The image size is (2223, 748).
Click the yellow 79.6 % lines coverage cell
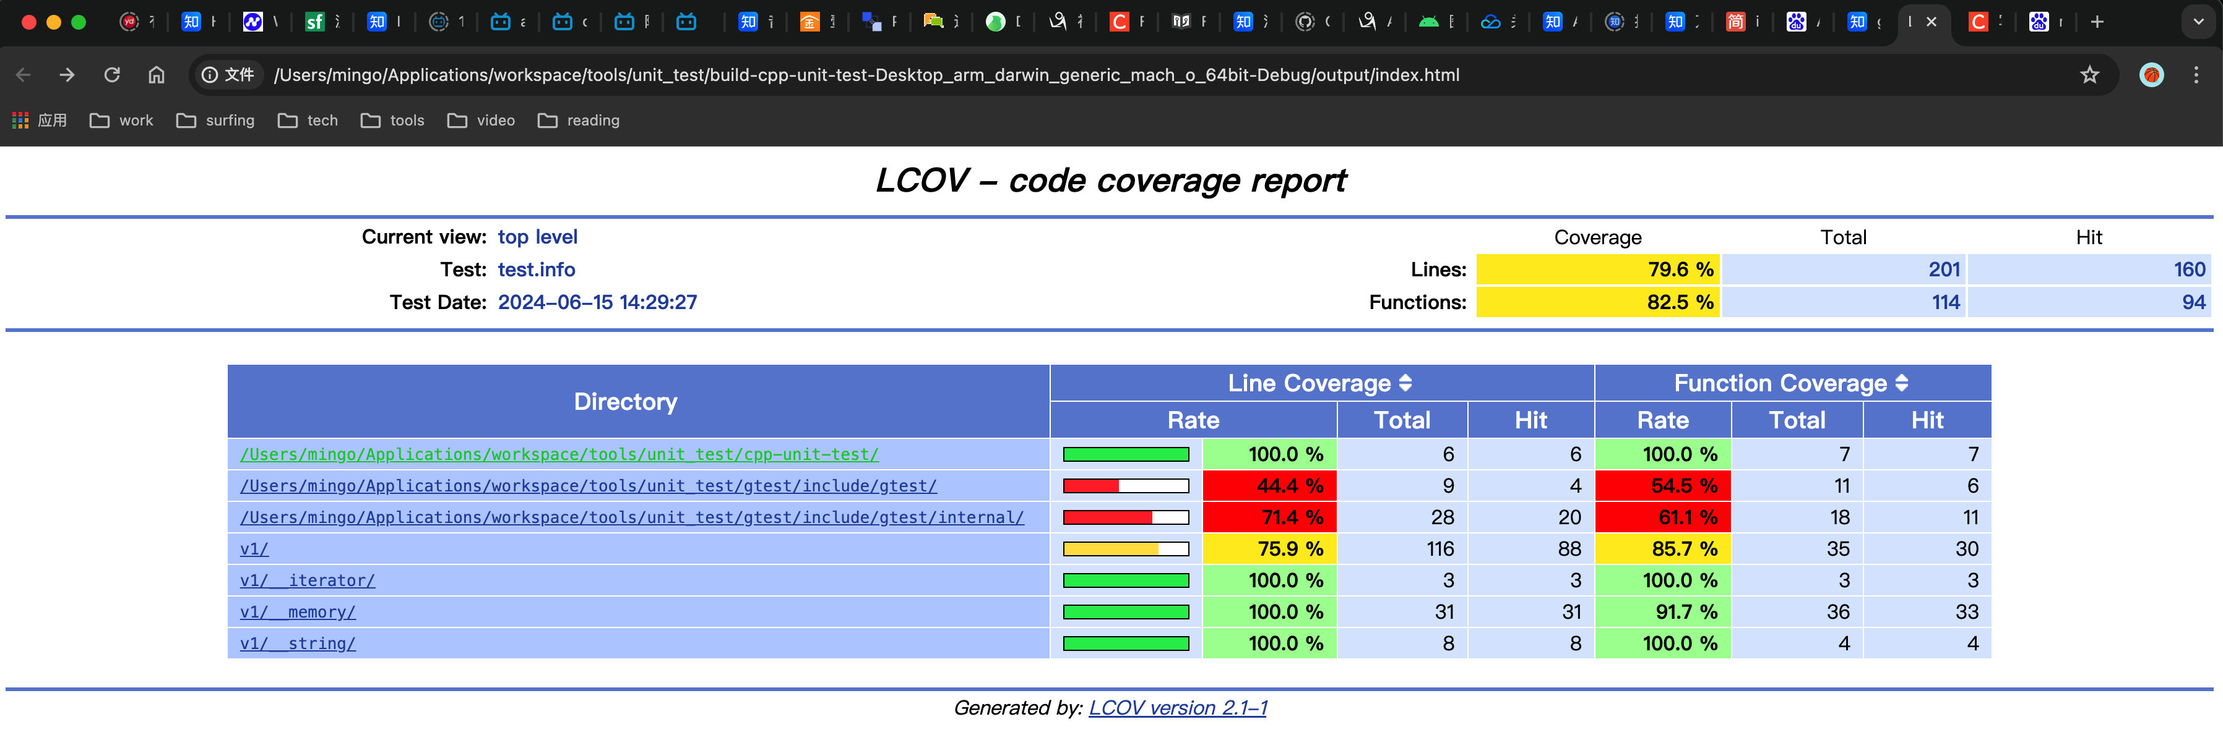(x=1597, y=270)
